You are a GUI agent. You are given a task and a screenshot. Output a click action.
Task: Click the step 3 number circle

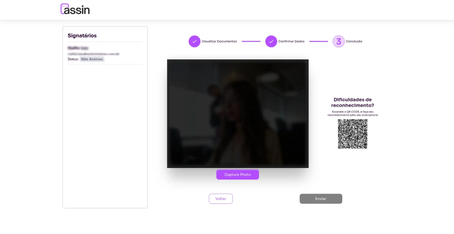coord(339,41)
